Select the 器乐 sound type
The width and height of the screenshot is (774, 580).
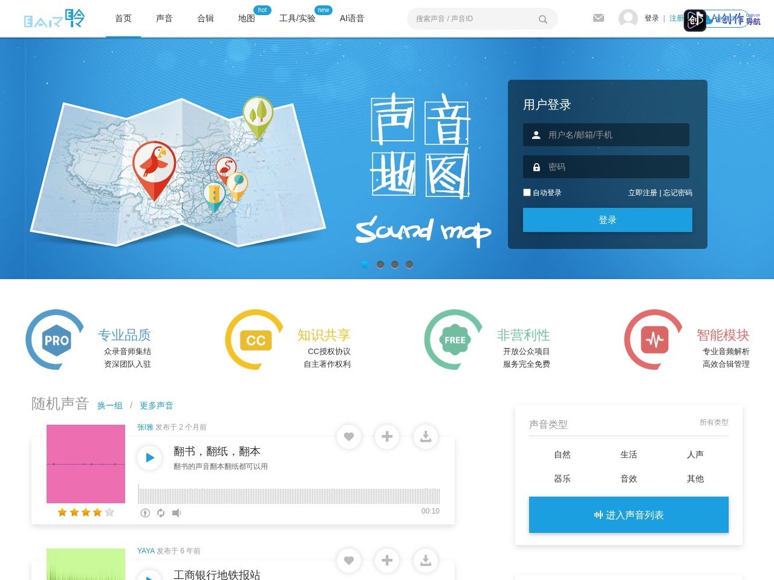(x=562, y=478)
